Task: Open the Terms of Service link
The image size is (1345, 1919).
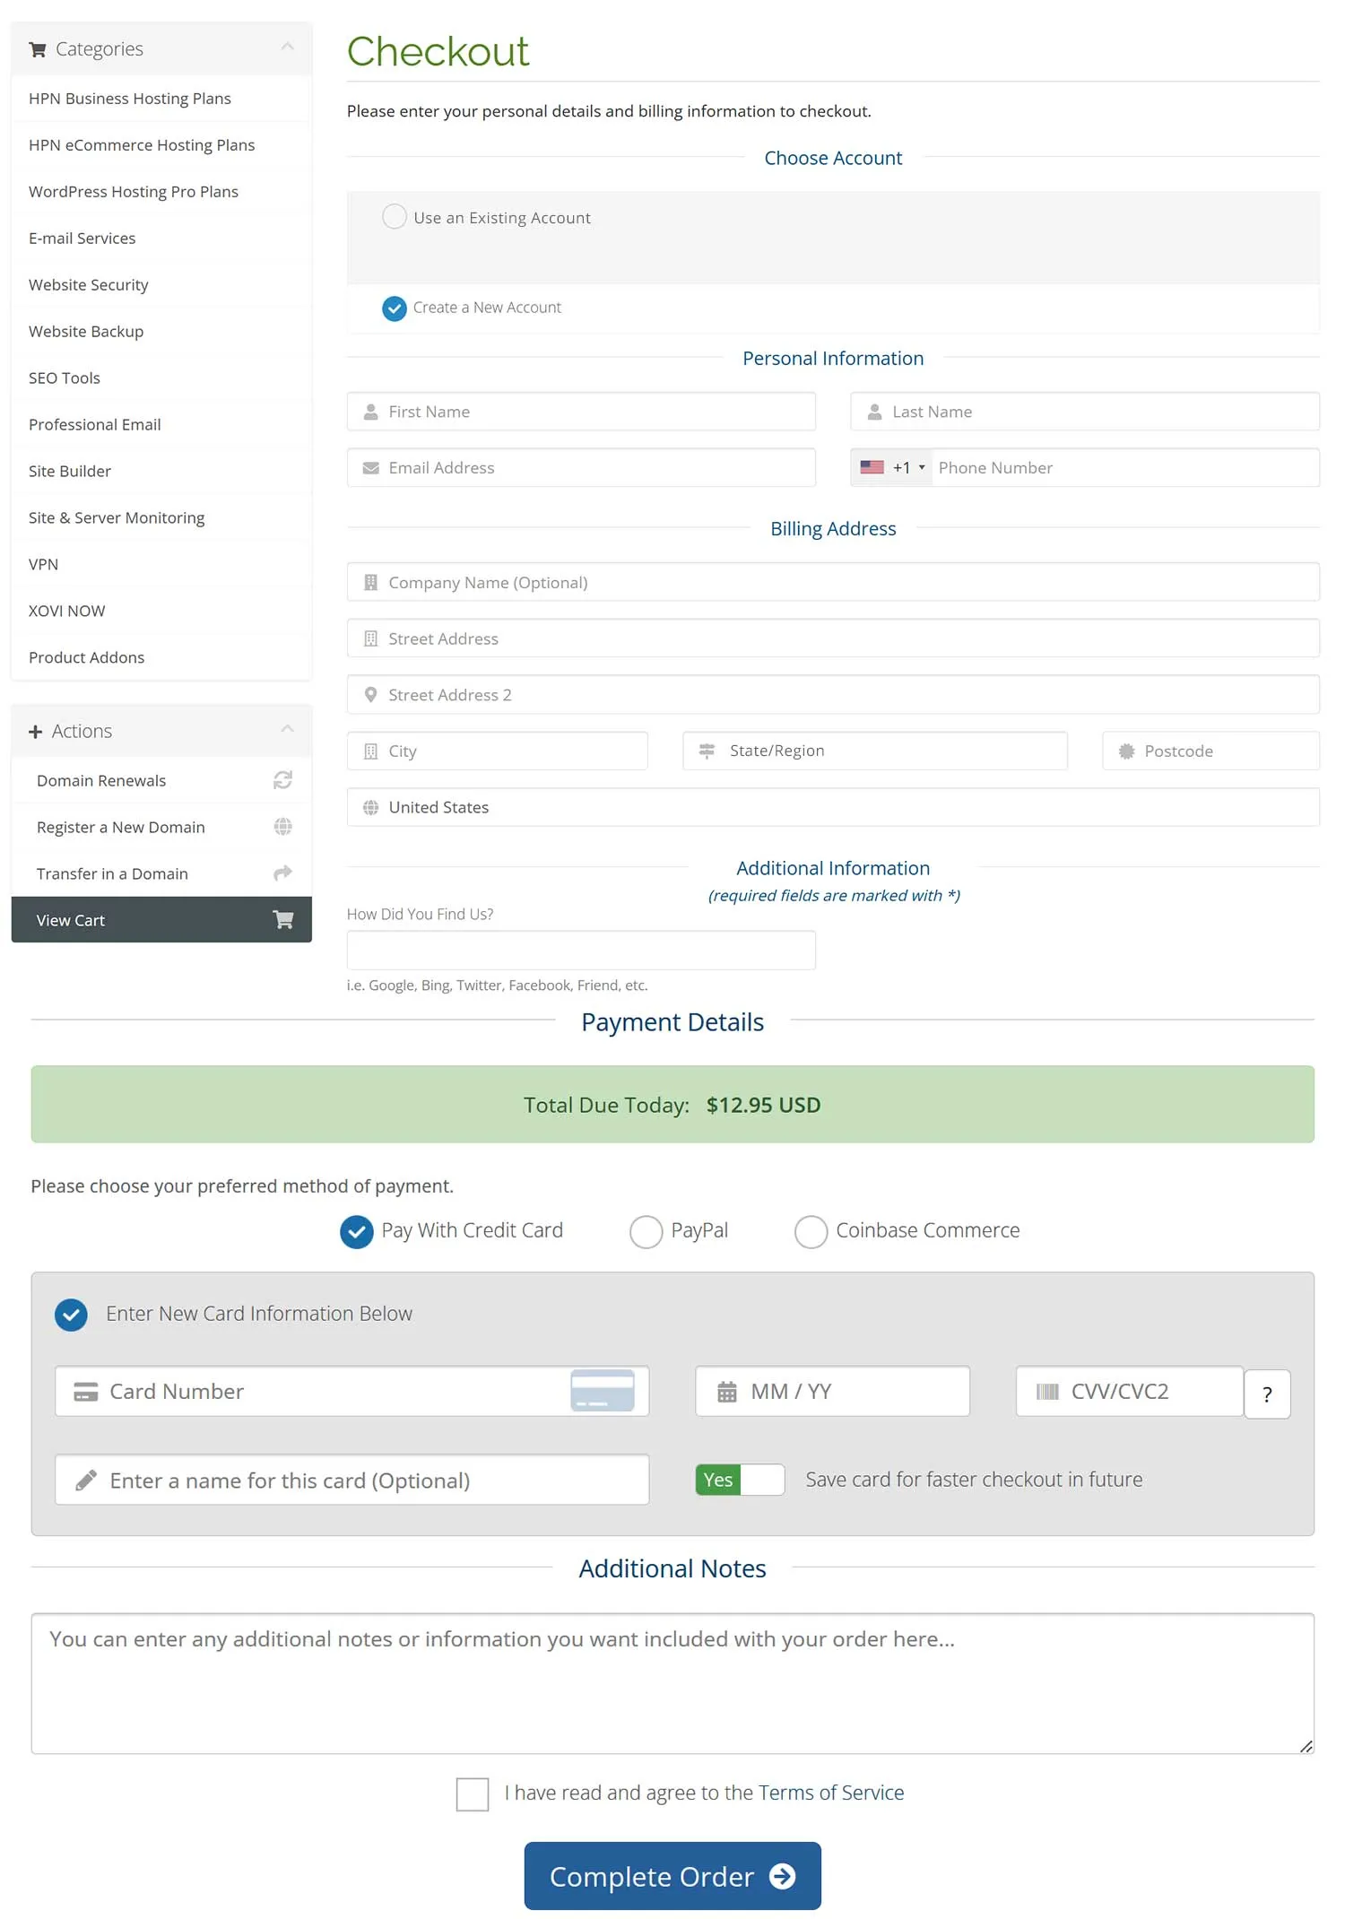Action: pos(831,1793)
